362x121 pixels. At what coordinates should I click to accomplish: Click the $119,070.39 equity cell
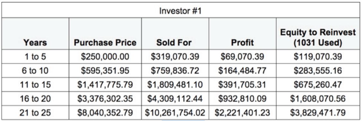tap(318, 56)
